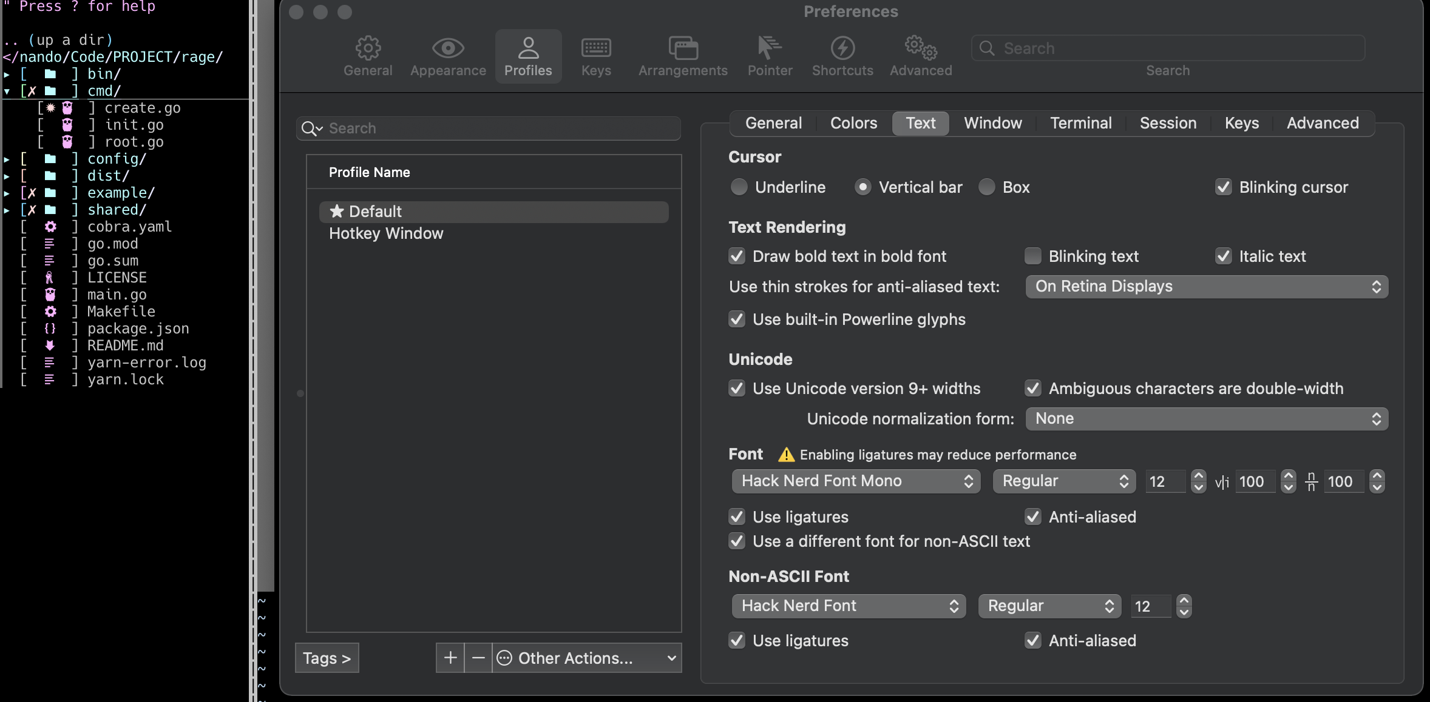This screenshot has height=702, width=1430.
Task: Click the Tags button
Action: (x=327, y=658)
